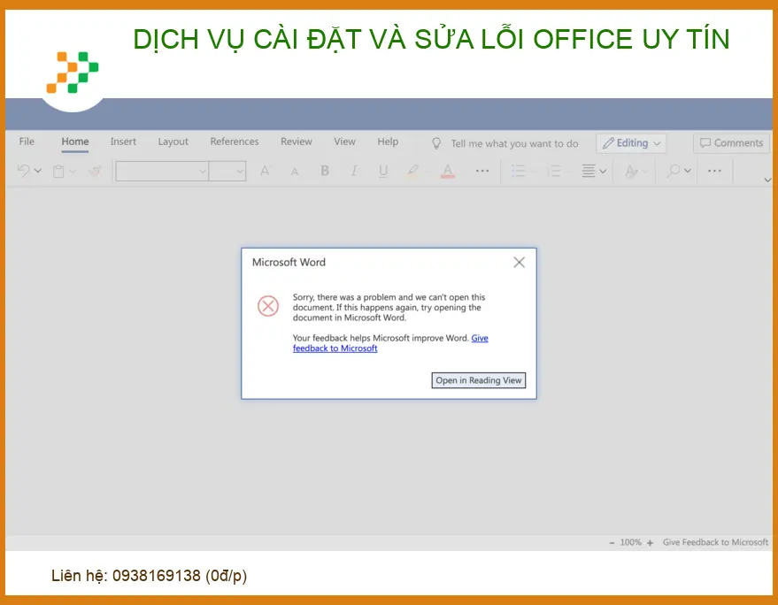Viewport: 778px width, 605px height.
Task: Apply red font color
Action: [x=448, y=171]
